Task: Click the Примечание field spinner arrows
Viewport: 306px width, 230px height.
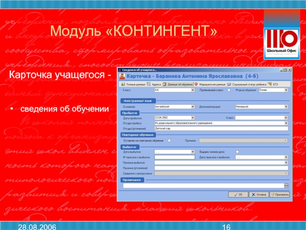Action: [x=286, y=186]
